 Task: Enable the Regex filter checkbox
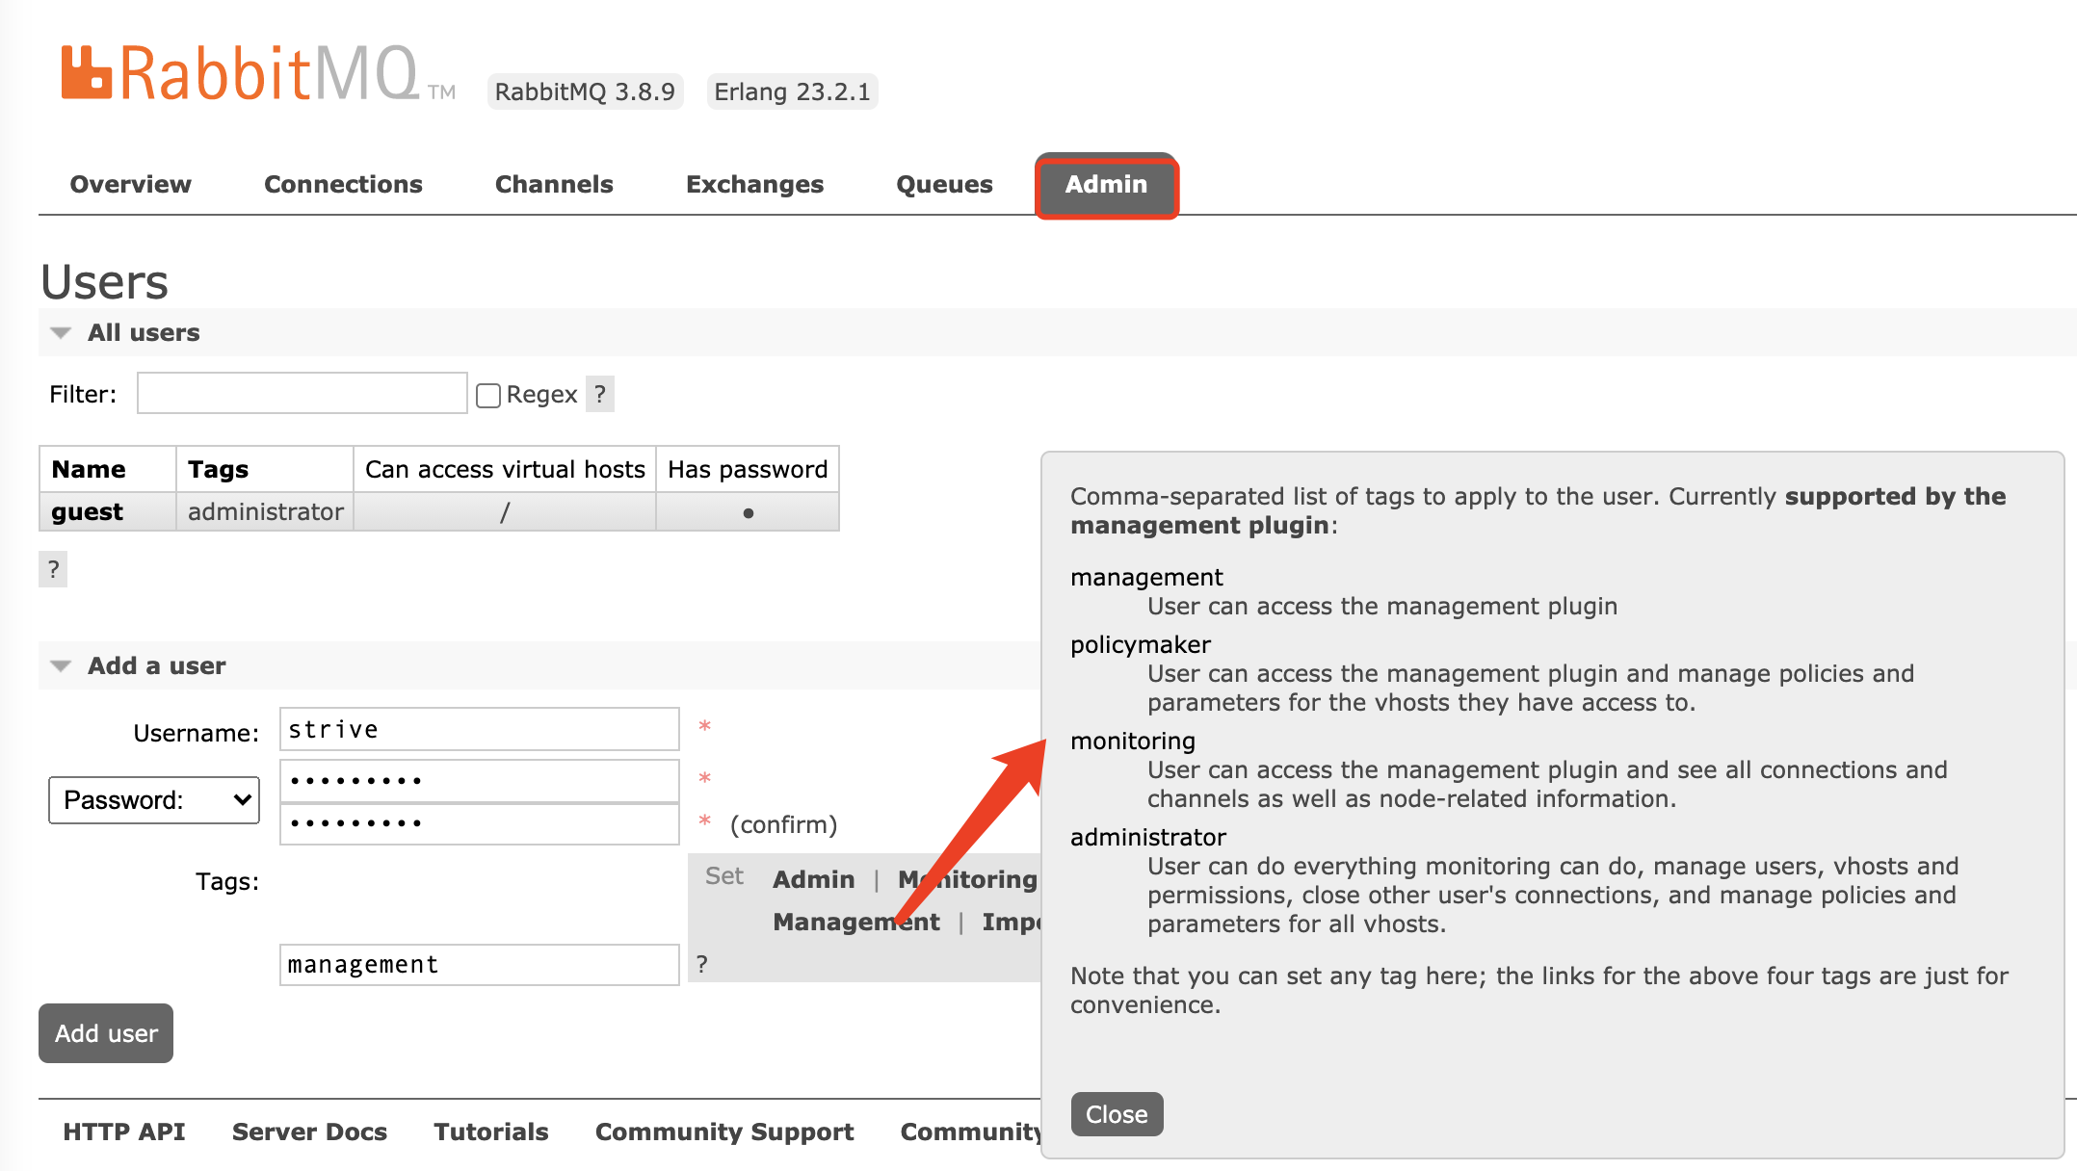click(x=488, y=395)
